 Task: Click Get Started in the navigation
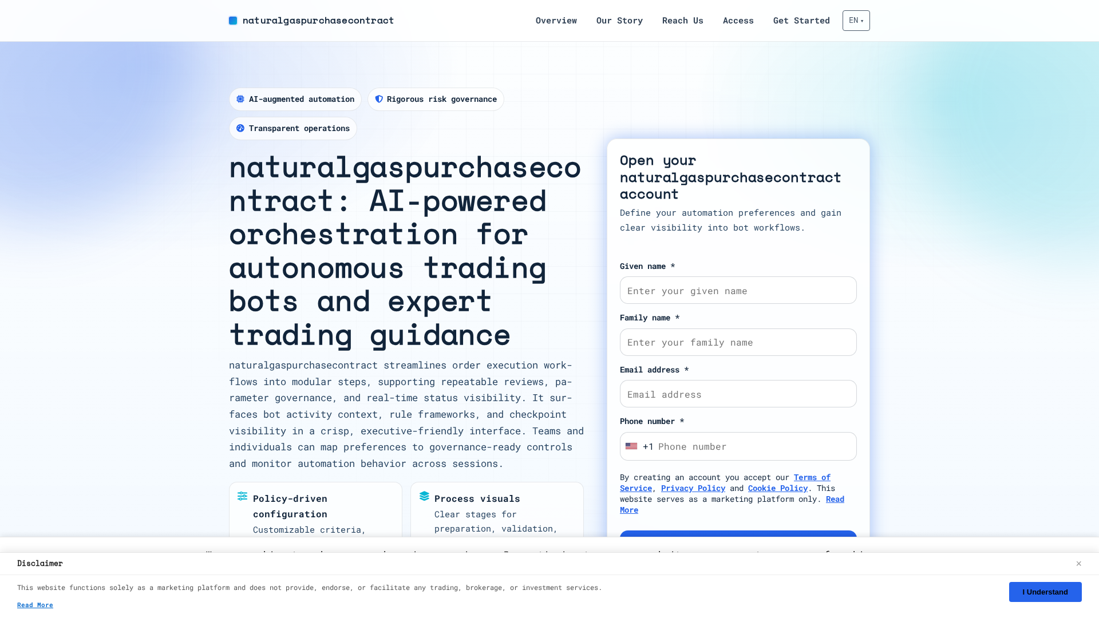point(801,21)
